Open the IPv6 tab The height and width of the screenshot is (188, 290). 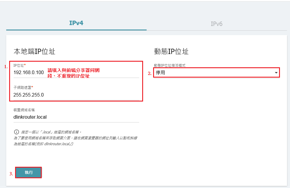(216, 24)
